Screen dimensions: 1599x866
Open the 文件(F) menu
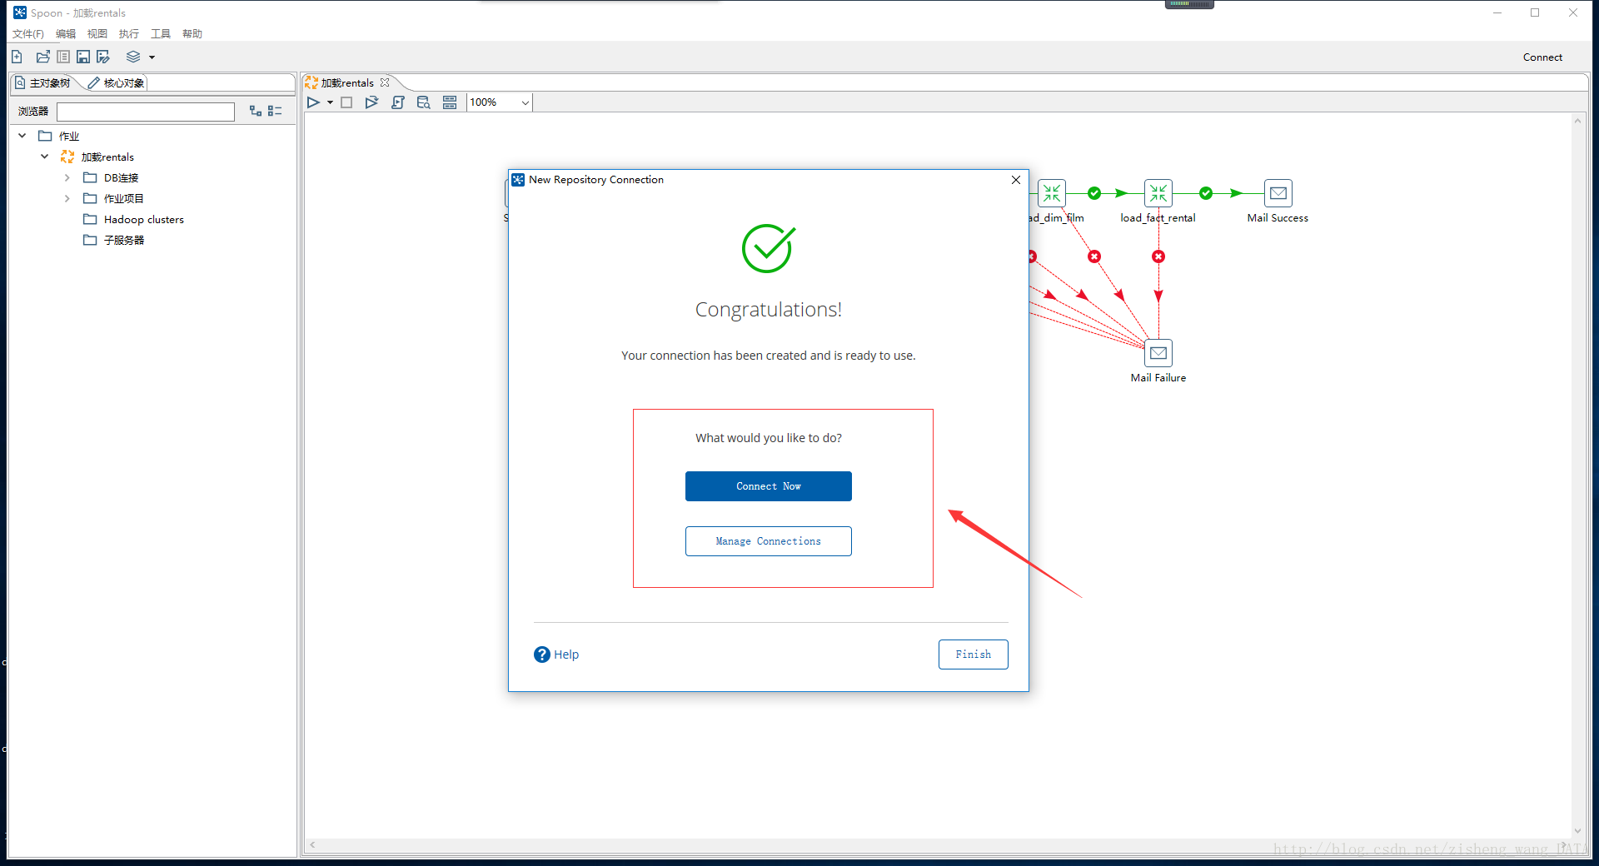click(28, 33)
